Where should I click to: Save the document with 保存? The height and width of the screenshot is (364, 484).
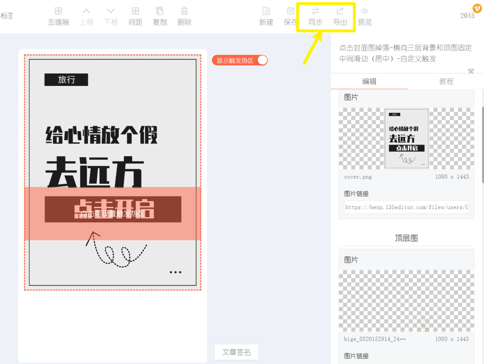[290, 17]
